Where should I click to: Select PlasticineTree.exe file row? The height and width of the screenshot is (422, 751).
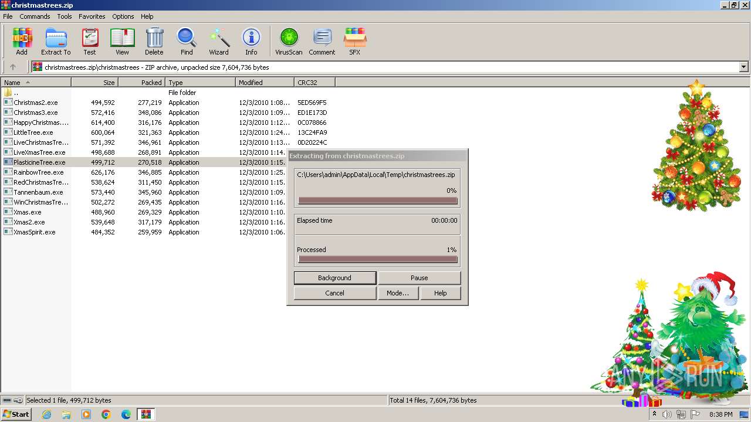[144, 162]
